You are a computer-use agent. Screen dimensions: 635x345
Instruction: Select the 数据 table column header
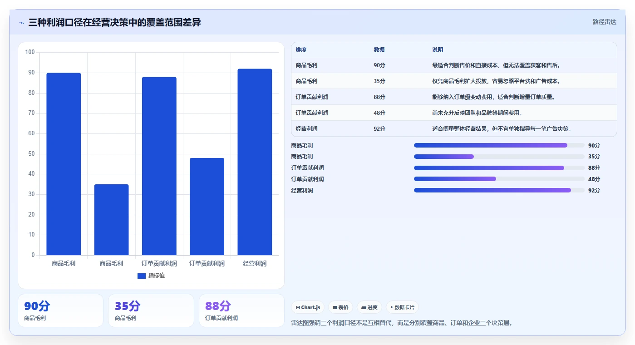coord(379,50)
